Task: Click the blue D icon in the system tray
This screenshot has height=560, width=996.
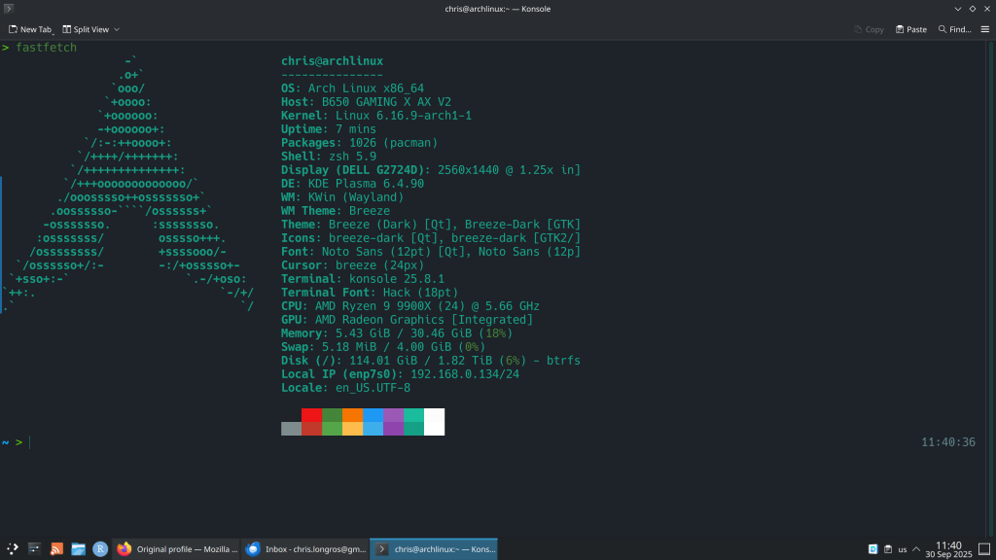Action: [x=873, y=549]
